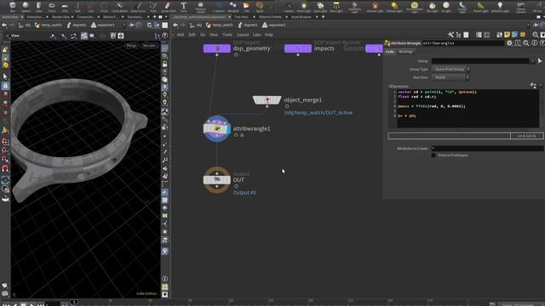This screenshot has width=545, height=306.
Task: Click the group selection arrow icon
Action: point(540,60)
